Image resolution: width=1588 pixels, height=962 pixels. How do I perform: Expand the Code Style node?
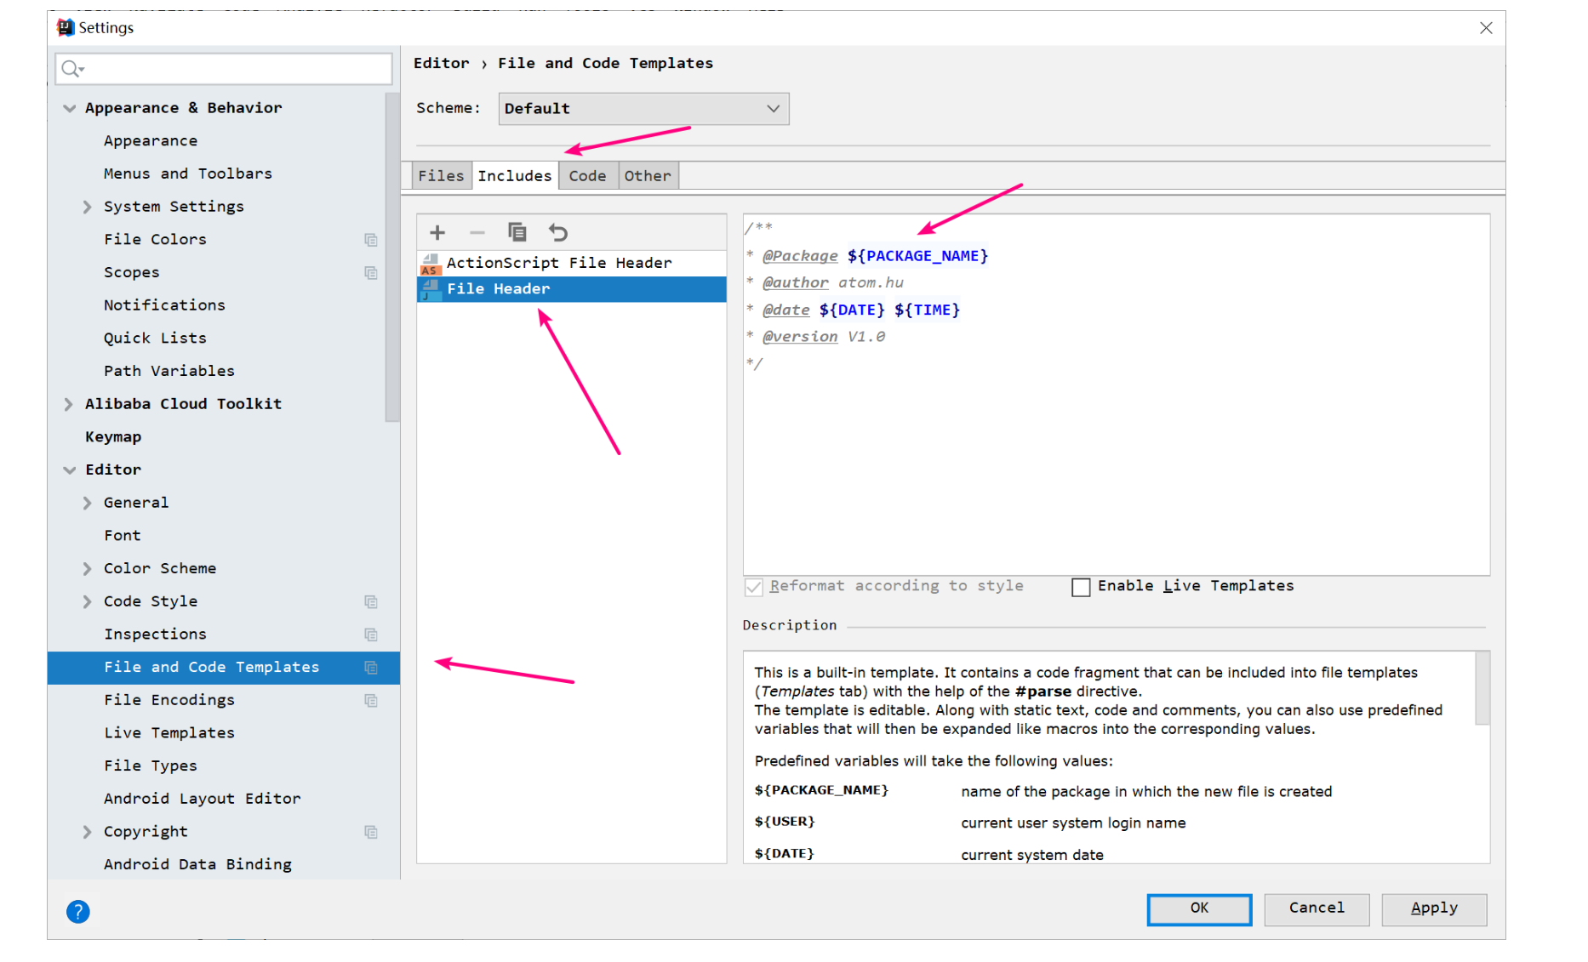click(88, 601)
